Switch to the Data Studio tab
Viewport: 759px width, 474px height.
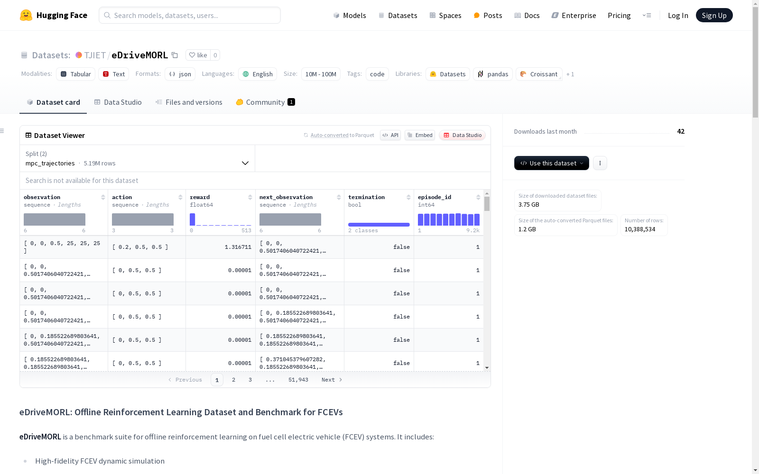[118, 102]
